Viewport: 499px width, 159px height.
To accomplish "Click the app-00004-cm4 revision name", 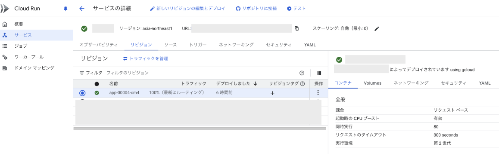I will (x=125, y=93).
